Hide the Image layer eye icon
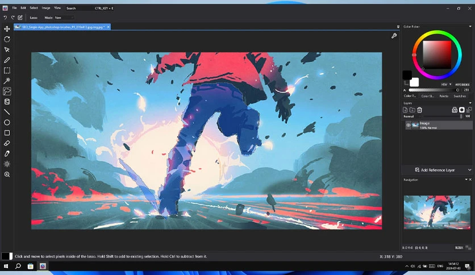 pyautogui.click(x=409, y=125)
